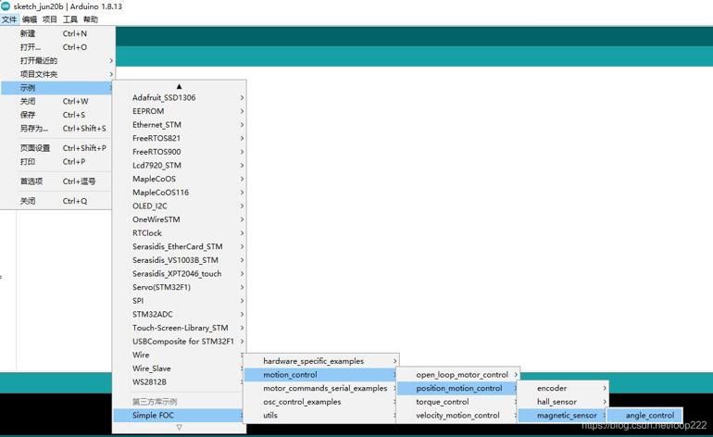Screen dimensions: 713x437
Task: Select the highlighted 示例 entry
Action: 57,88
